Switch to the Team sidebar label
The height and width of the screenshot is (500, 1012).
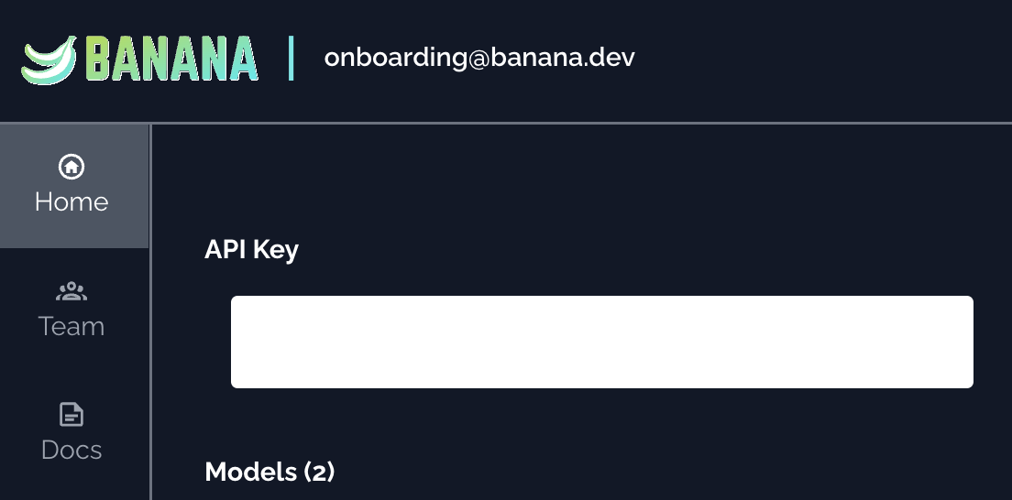click(x=71, y=326)
